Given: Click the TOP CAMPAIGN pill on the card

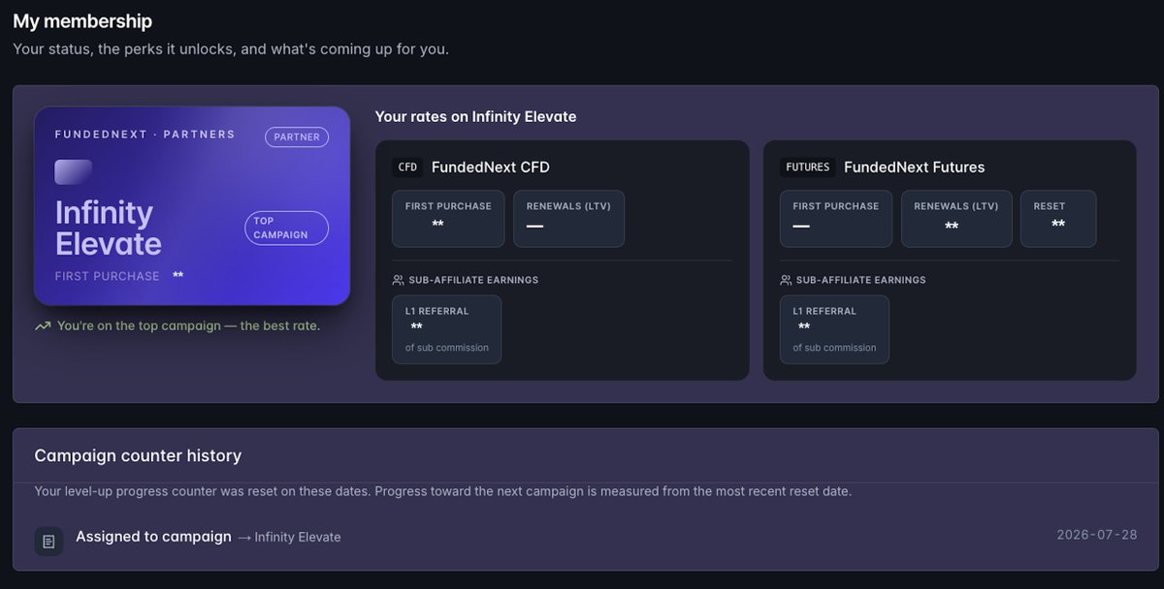Looking at the screenshot, I should (286, 229).
